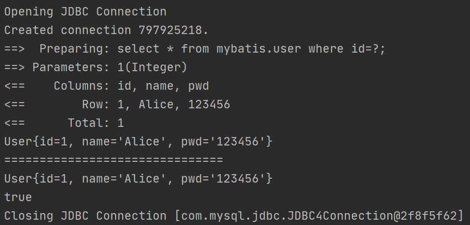470x225 pixels.
Task: Click '123456' in the Row line
Action: 209,104
